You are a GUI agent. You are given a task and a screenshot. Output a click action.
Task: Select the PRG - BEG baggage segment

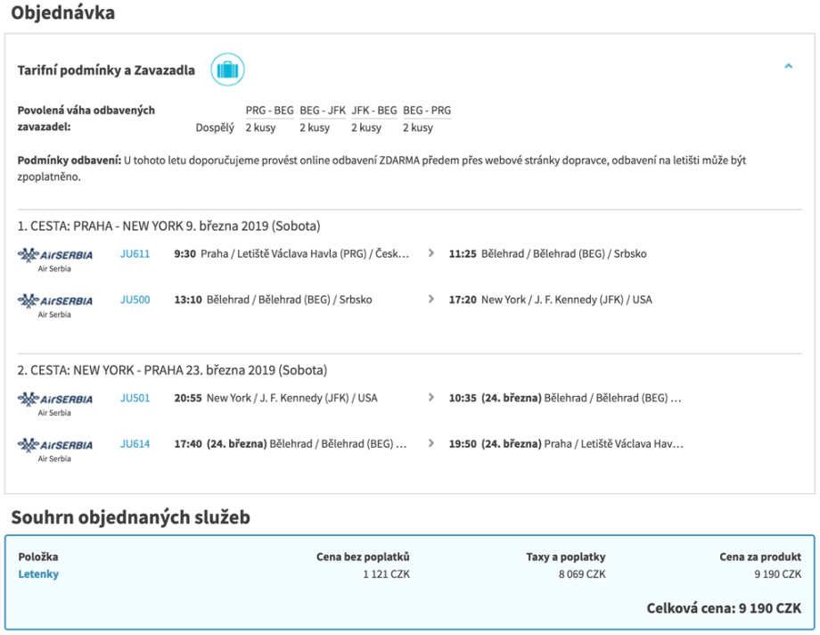click(x=269, y=111)
